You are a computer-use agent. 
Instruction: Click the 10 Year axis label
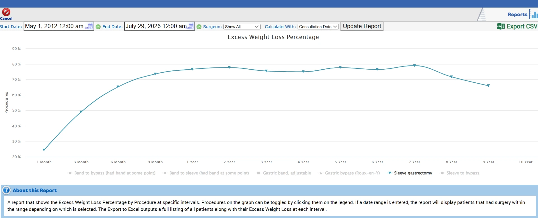[x=525, y=162]
